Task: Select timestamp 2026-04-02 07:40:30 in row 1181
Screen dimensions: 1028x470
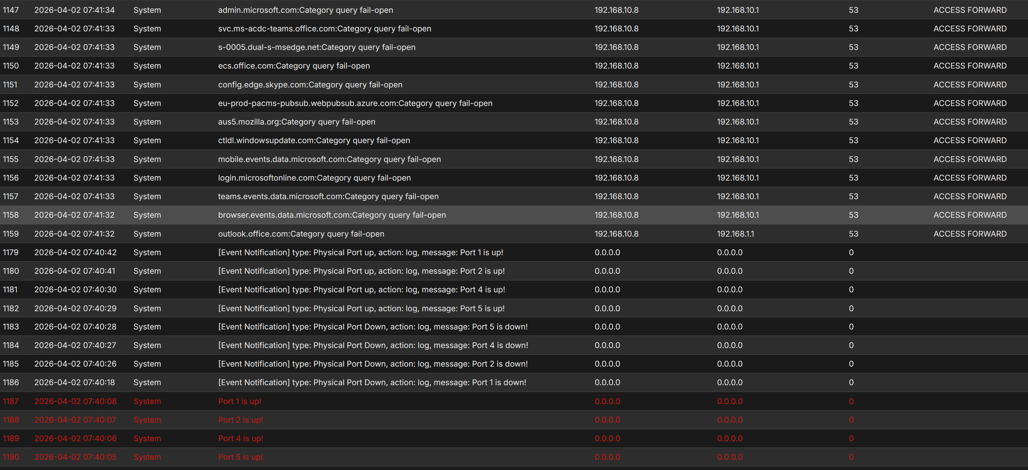Action: [75, 290]
